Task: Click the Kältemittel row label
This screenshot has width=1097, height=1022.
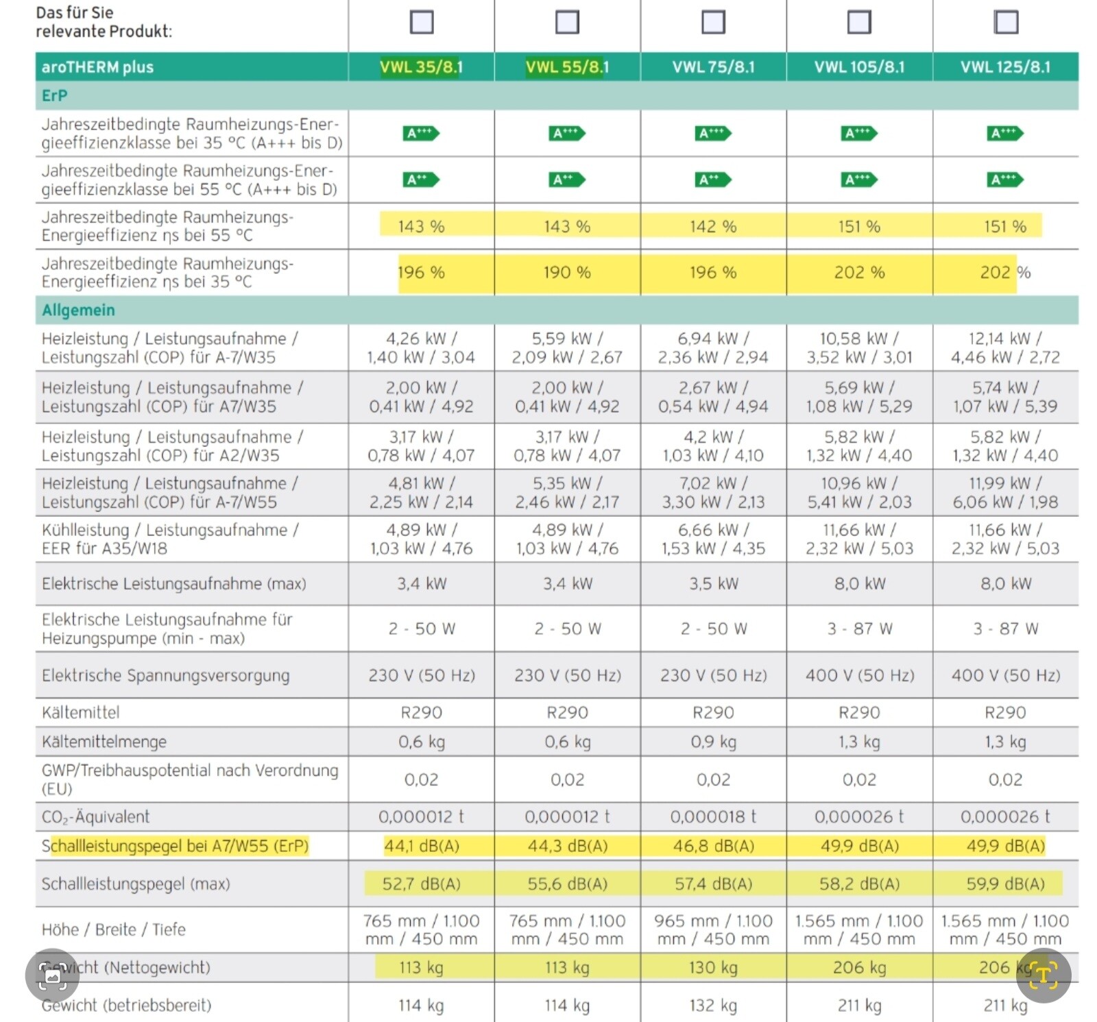Action: pyautogui.click(x=80, y=712)
